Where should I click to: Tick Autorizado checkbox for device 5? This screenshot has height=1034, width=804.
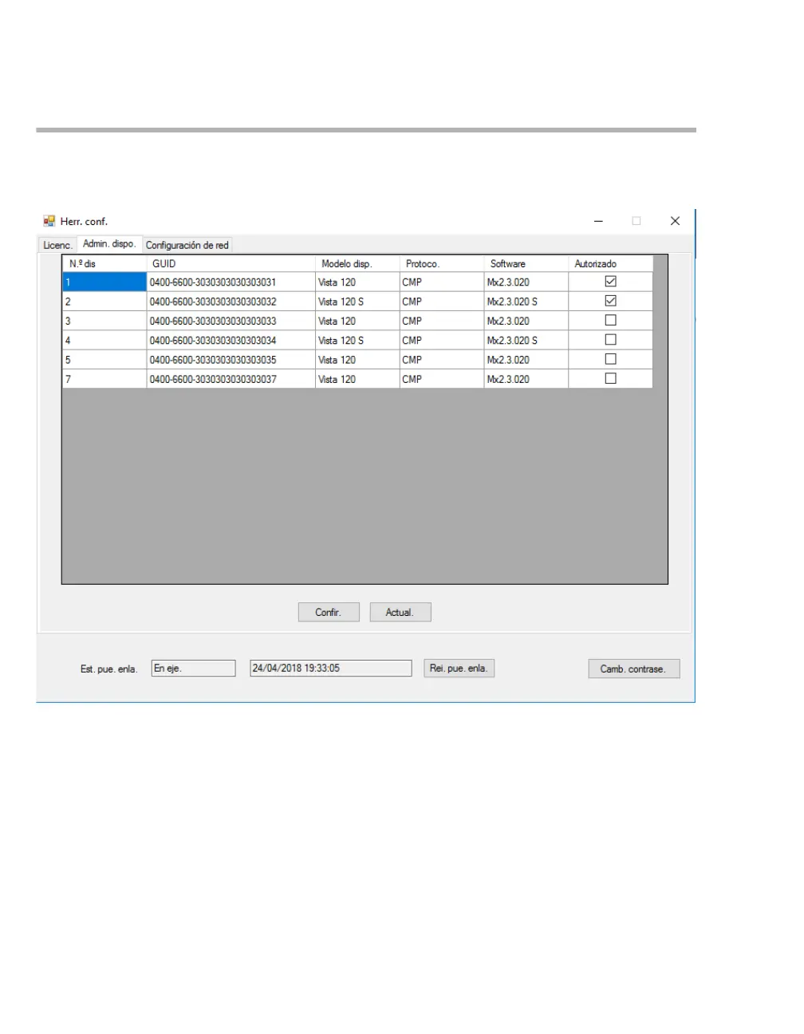pyautogui.click(x=610, y=359)
